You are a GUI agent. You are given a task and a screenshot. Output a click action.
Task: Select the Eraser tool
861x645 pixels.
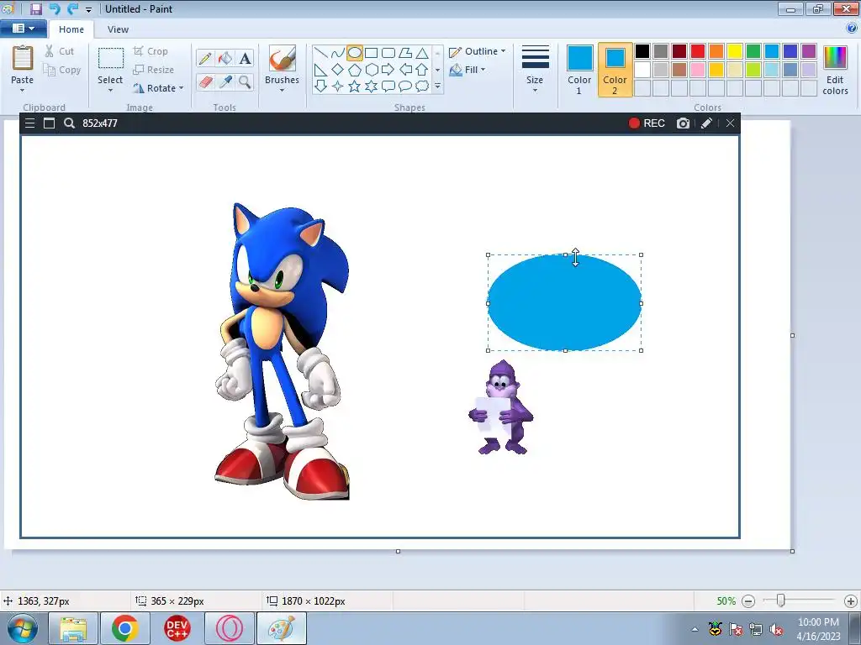tap(205, 81)
